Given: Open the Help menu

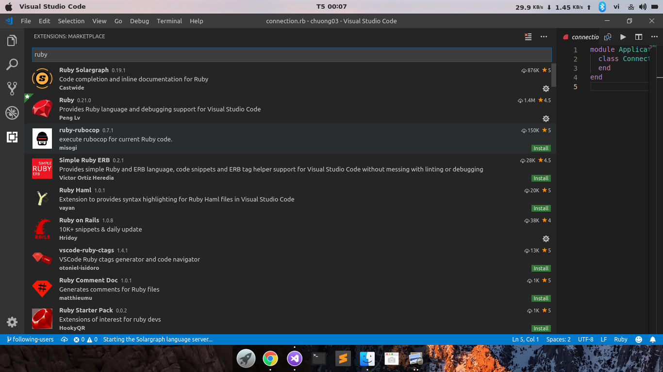Looking at the screenshot, I should pos(197,21).
